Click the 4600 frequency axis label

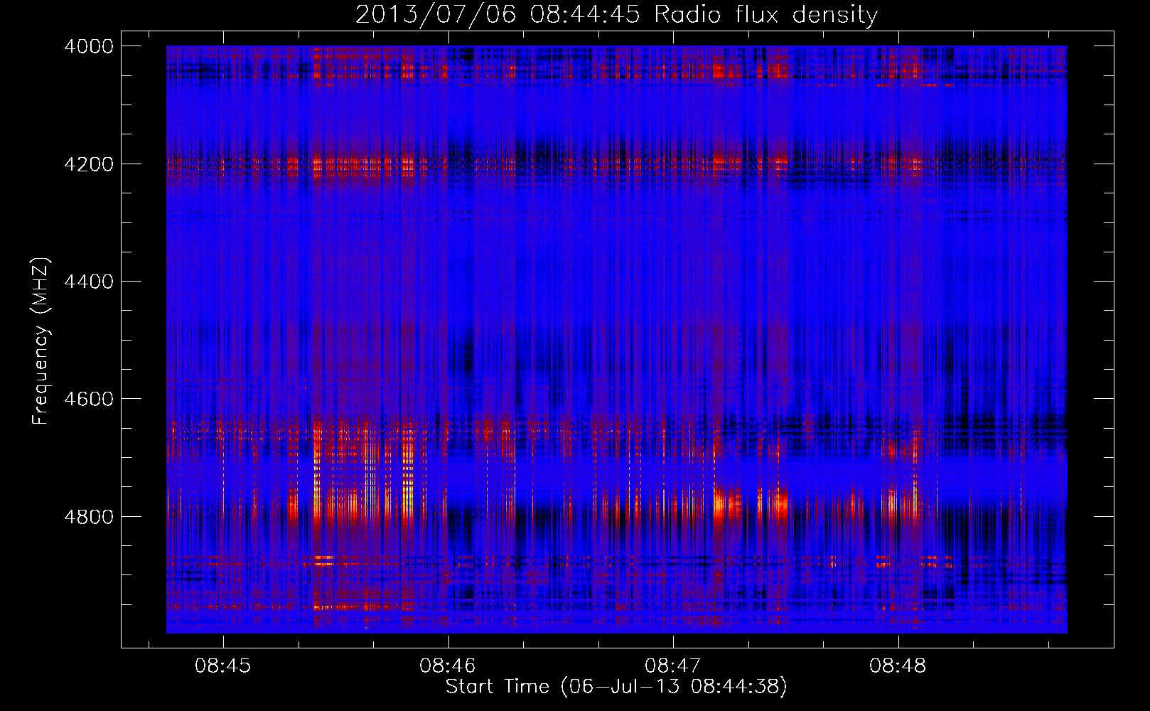tap(89, 399)
